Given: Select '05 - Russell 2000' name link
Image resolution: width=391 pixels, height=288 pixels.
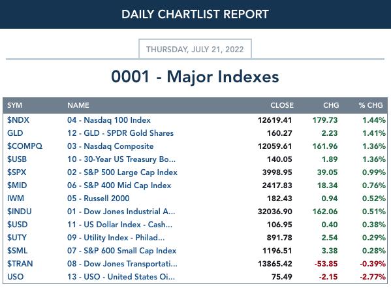Looking at the screenshot, I should click(x=99, y=199).
